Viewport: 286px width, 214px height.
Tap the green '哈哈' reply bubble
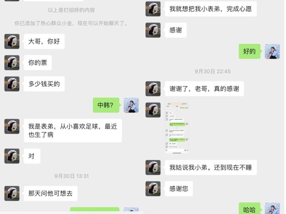(249, 208)
